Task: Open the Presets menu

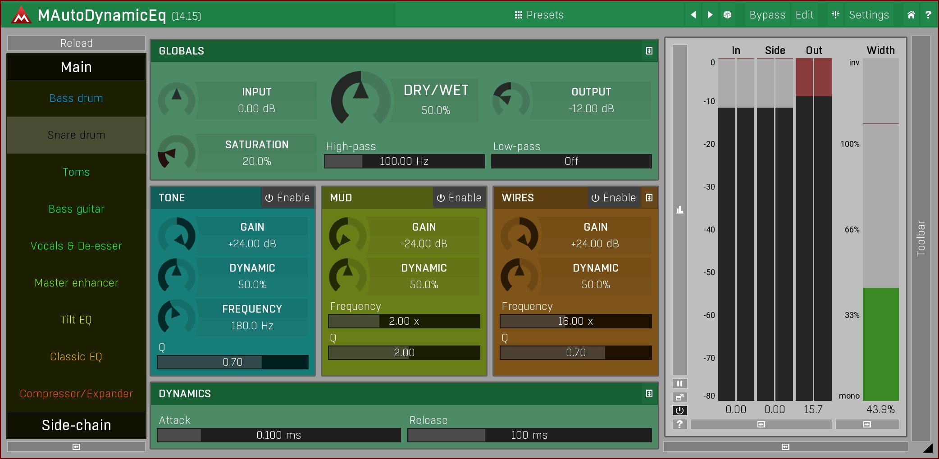Action: (x=539, y=15)
